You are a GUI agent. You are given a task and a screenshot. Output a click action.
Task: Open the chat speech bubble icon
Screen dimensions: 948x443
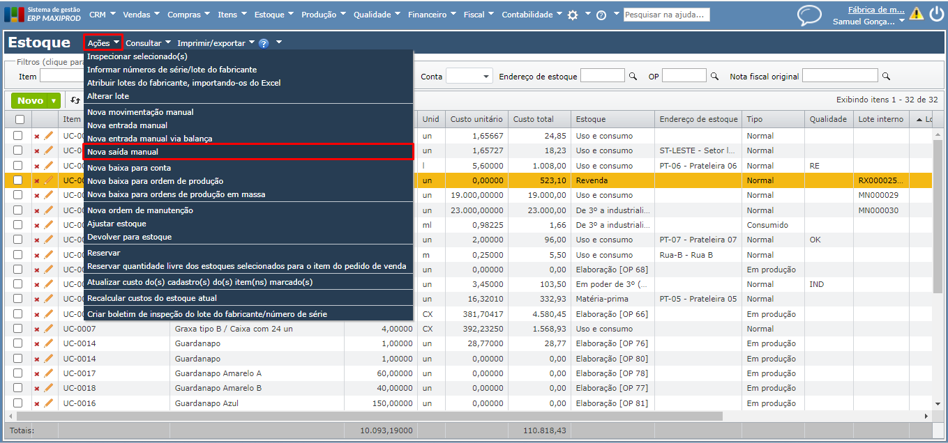(x=809, y=15)
